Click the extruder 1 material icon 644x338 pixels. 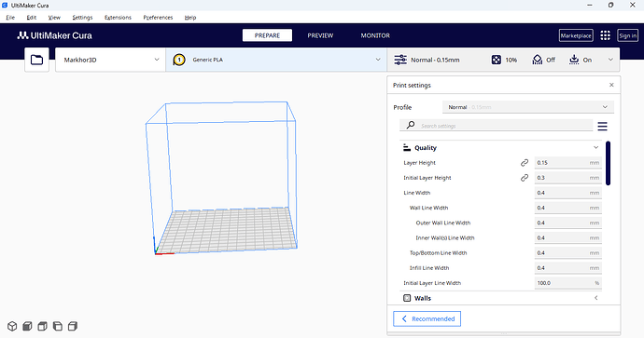pos(178,60)
